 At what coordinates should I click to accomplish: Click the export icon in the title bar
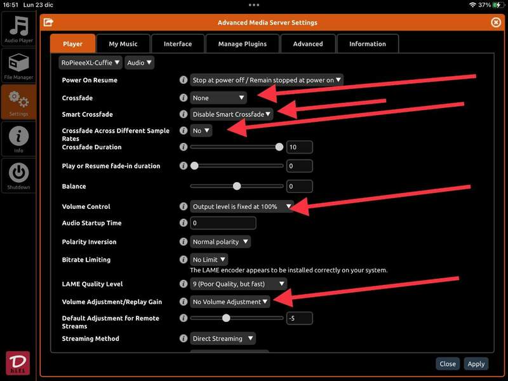[x=48, y=22]
